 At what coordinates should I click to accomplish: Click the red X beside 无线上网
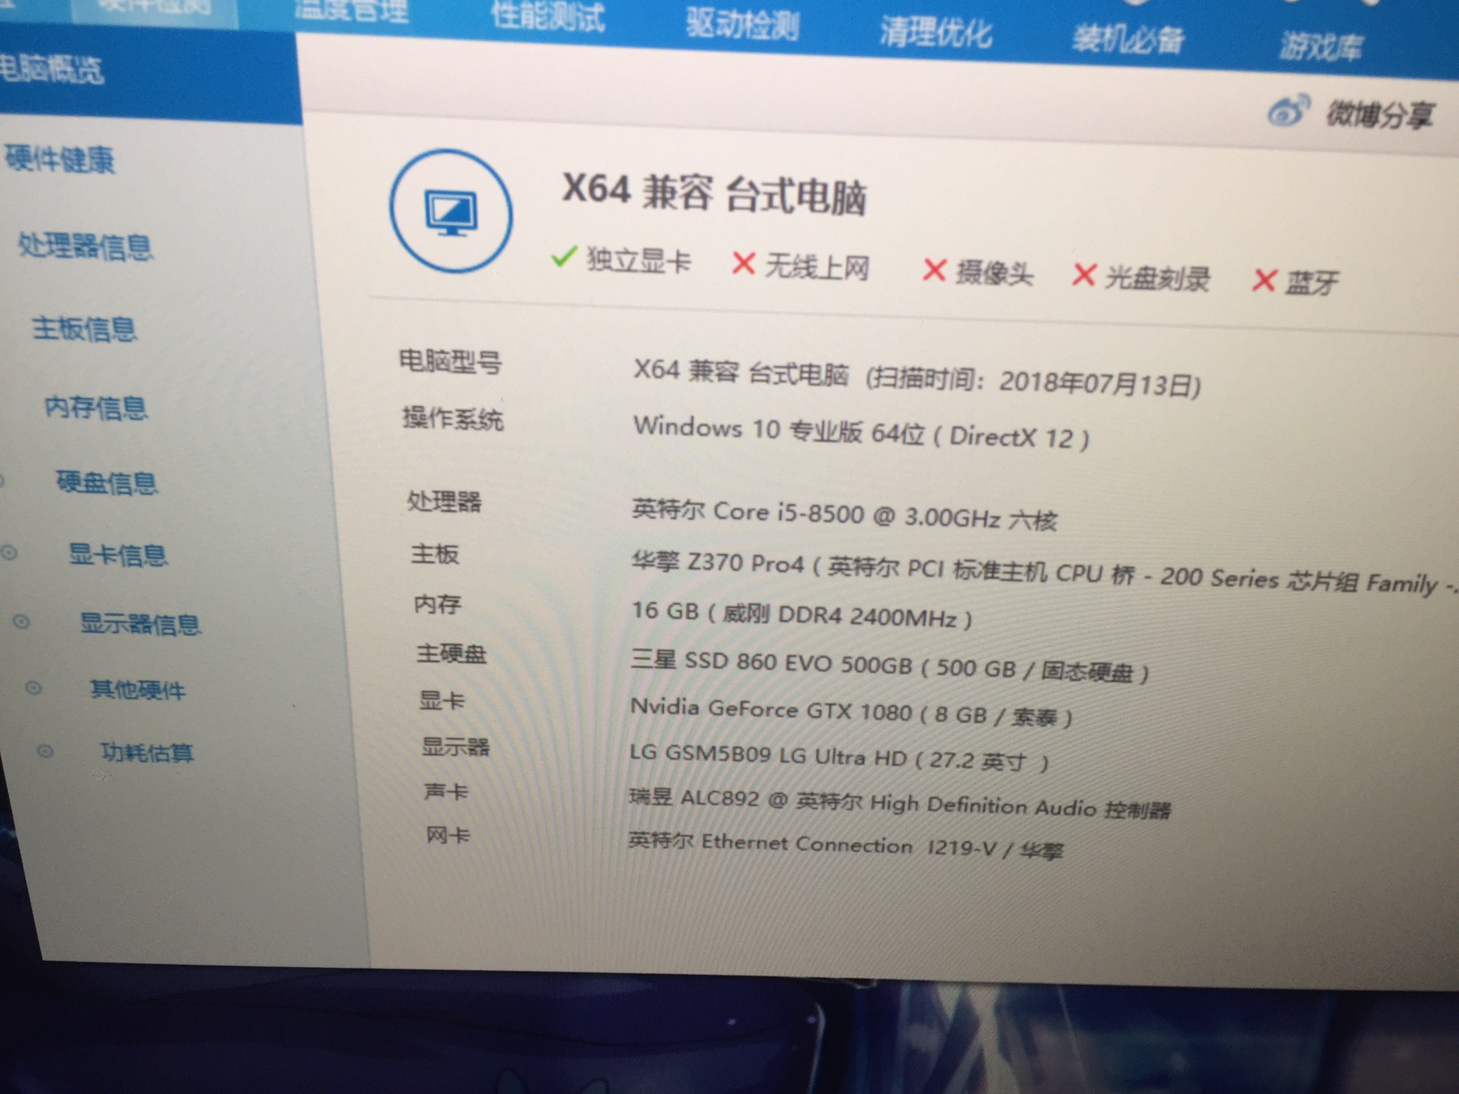click(x=743, y=263)
